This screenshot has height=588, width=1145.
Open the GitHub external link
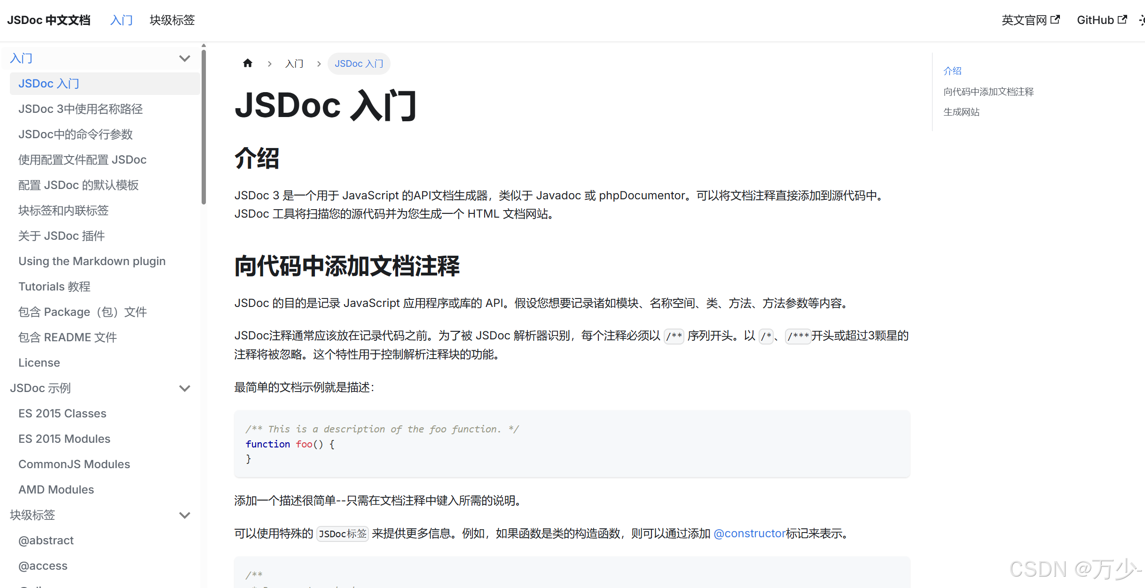coord(1102,20)
